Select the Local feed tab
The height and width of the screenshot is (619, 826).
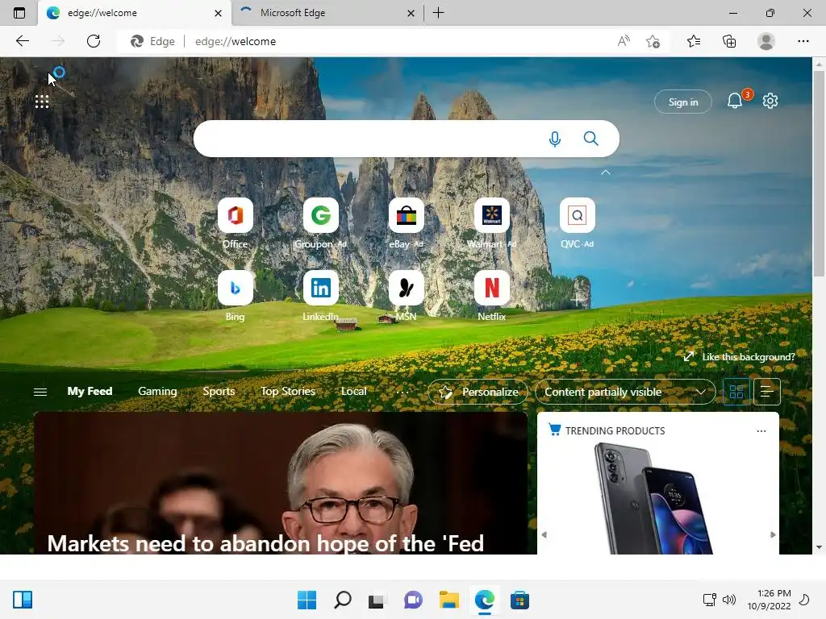coord(353,391)
